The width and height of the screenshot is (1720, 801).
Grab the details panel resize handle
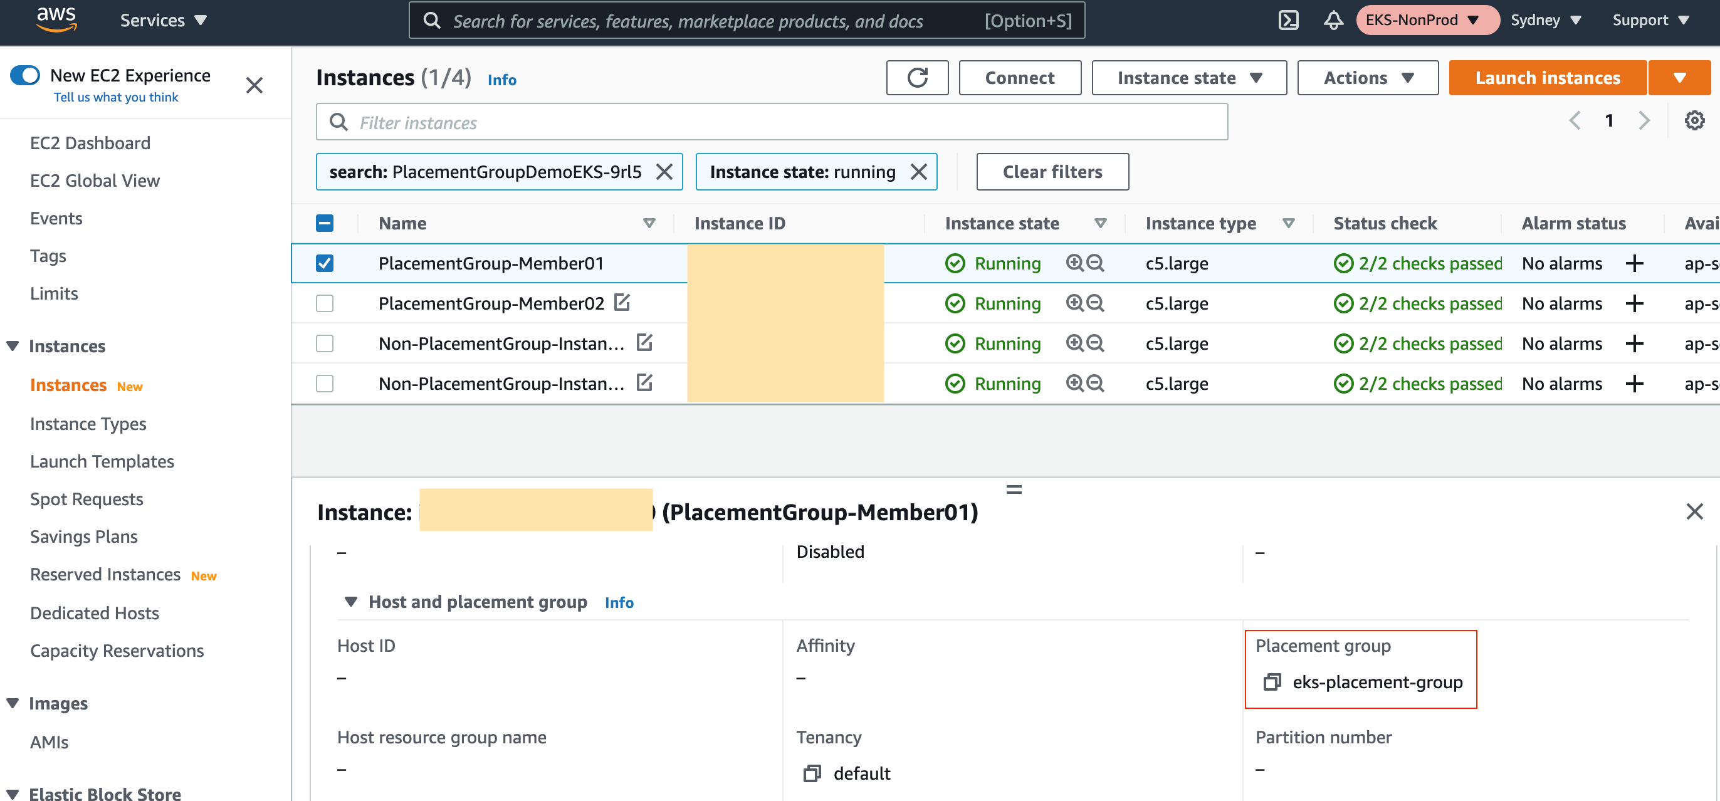(1014, 490)
